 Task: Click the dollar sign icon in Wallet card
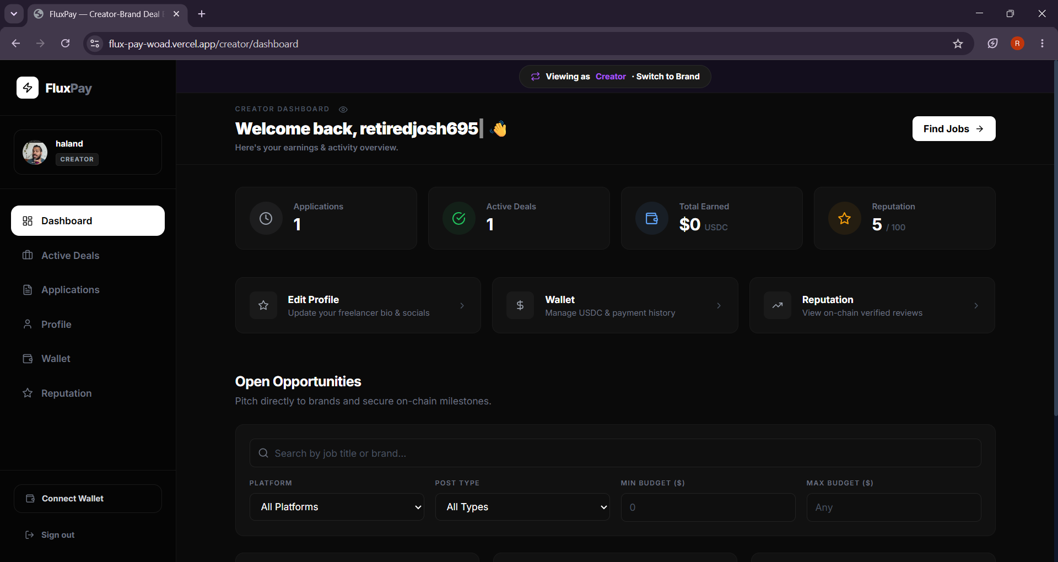[x=520, y=305]
